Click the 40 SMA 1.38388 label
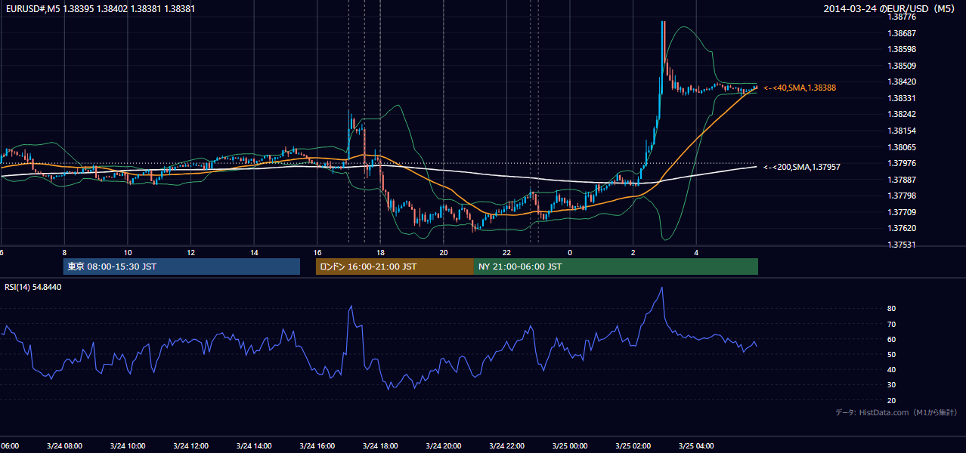The width and height of the screenshot is (966, 453). (799, 88)
